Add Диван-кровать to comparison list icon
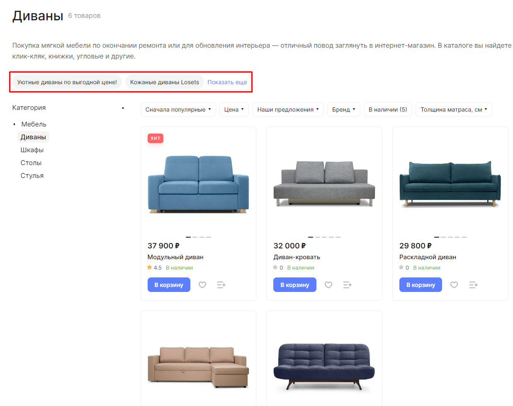 coord(348,285)
